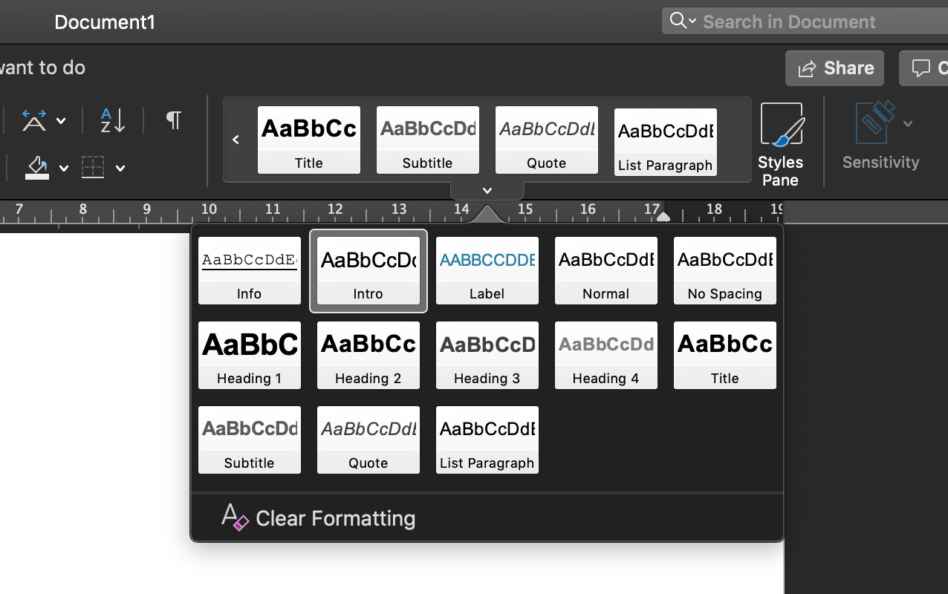
Task: Click the Search in Document field
Action: 805,22
